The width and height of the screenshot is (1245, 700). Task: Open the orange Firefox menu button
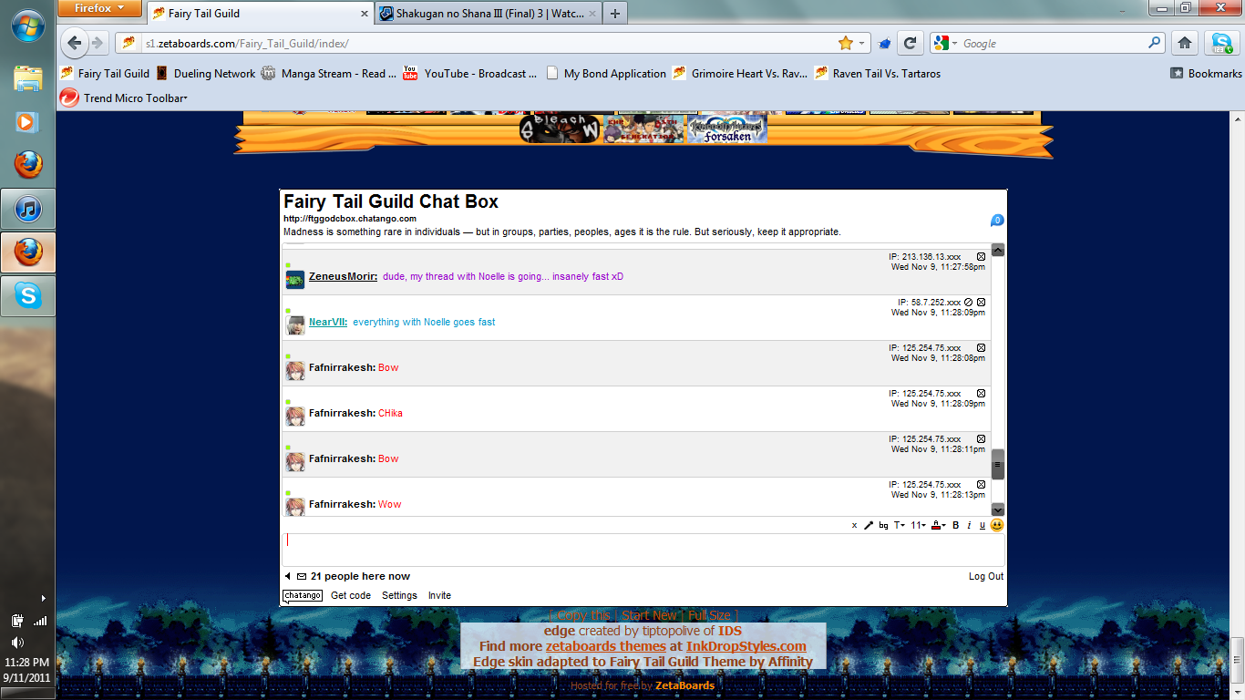pos(99,9)
